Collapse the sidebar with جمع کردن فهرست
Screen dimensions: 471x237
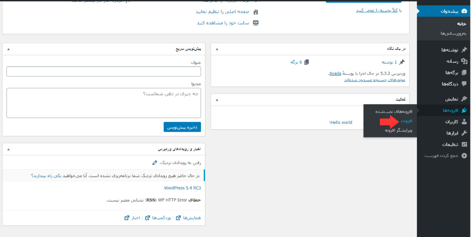click(x=445, y=156)
